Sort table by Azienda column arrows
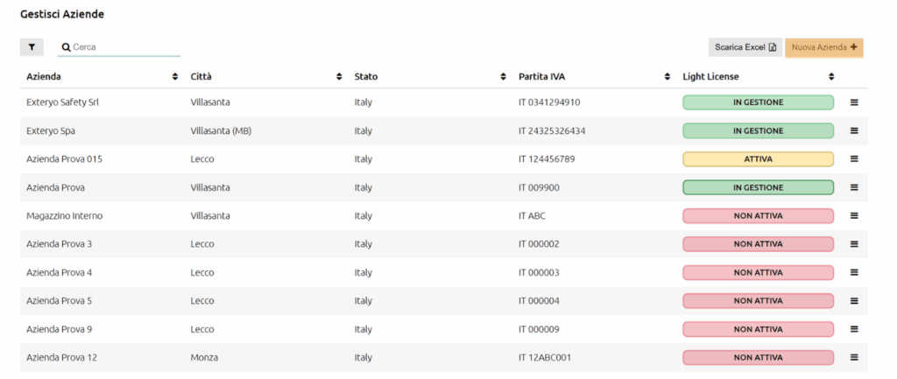 tap(175, 77)
